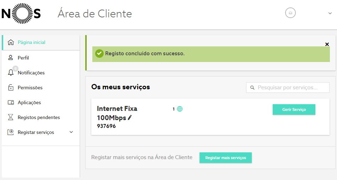
Task: Click the pencil icon to rename Internet Fixa 100Mbps
Action: point(130,118)
